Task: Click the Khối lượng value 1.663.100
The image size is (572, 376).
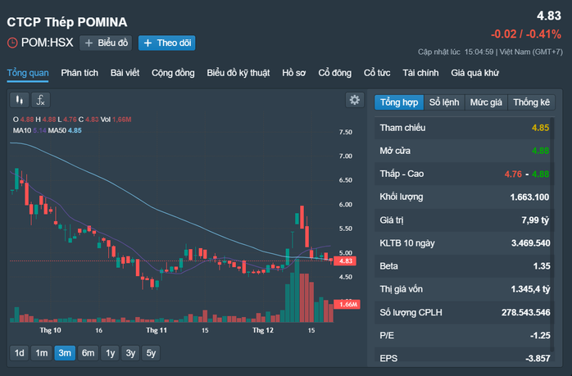Action: 529,197
